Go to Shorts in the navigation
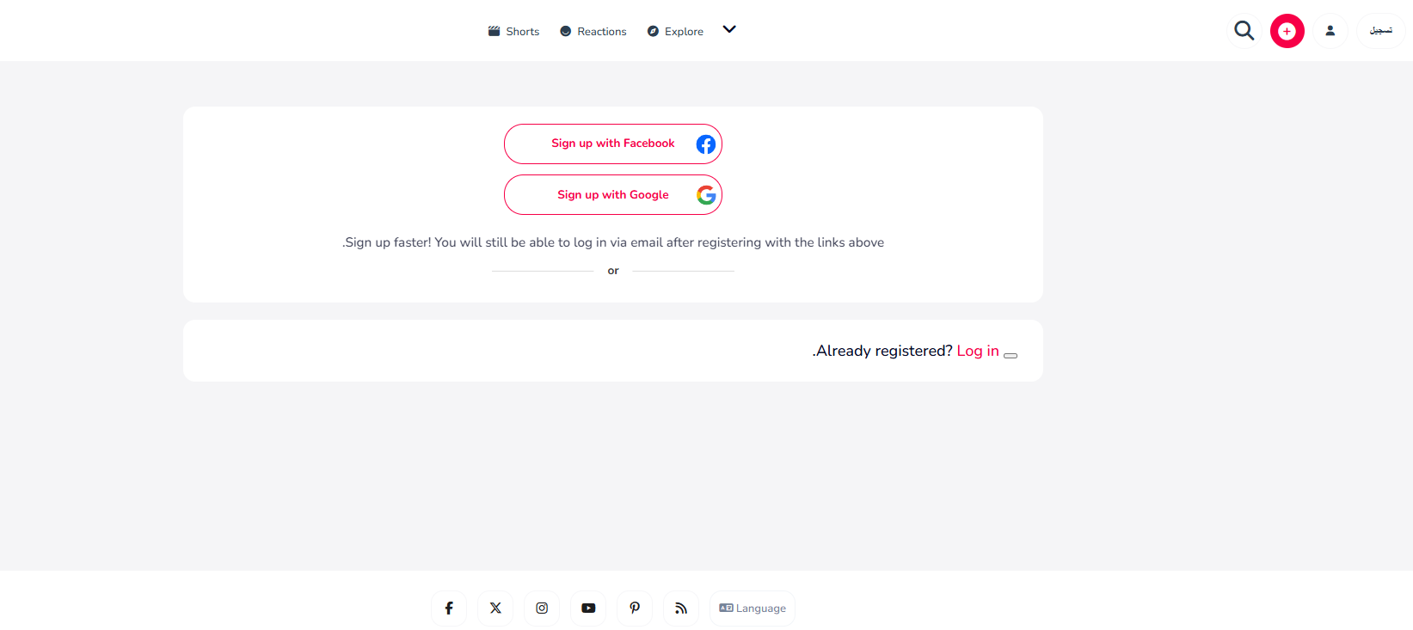1413x630 pixels. click(x=514, y=32)
